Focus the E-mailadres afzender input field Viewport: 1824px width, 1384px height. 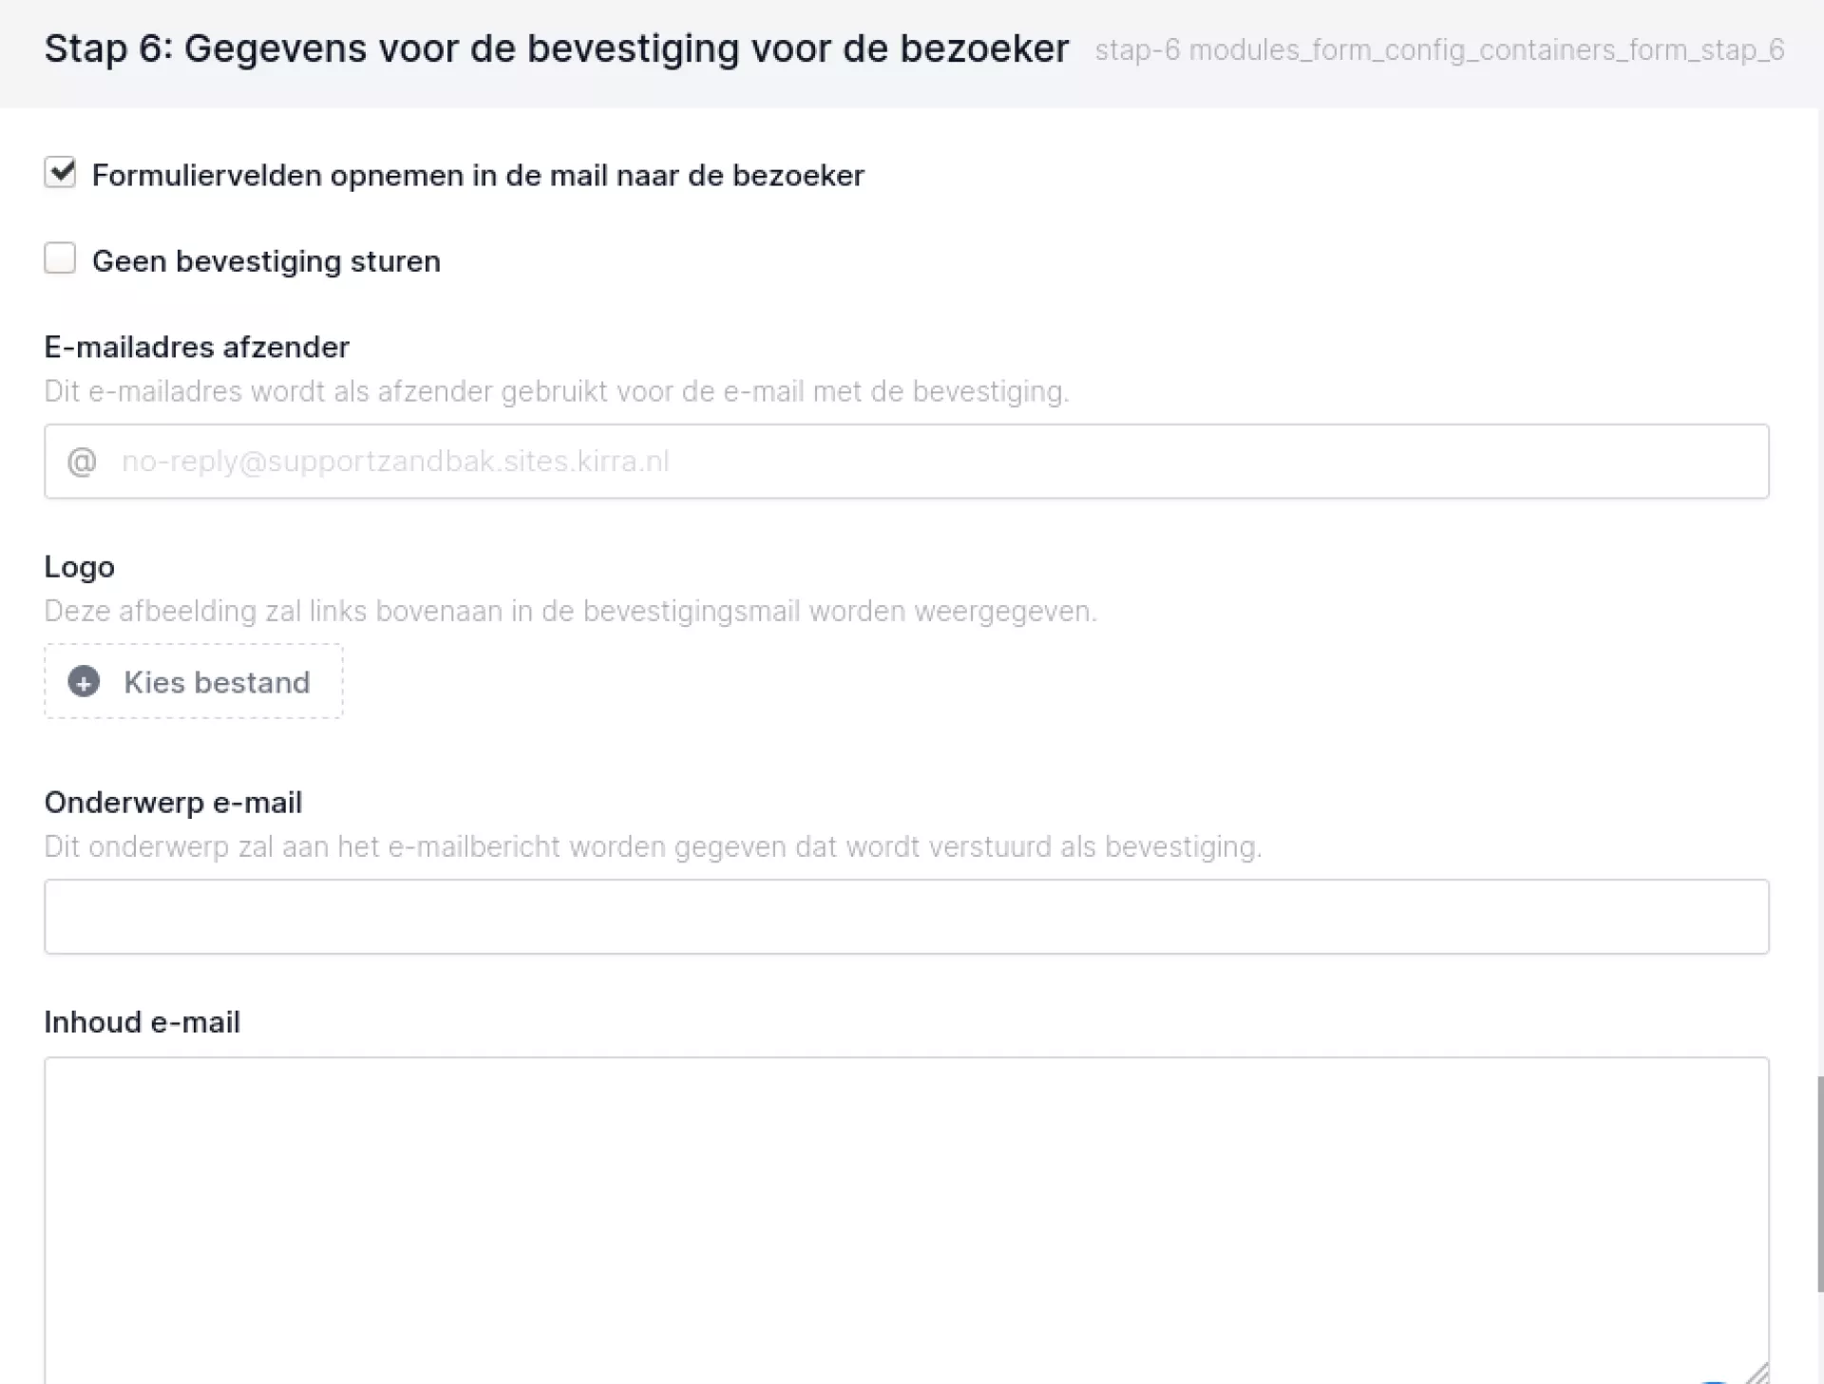931,462
